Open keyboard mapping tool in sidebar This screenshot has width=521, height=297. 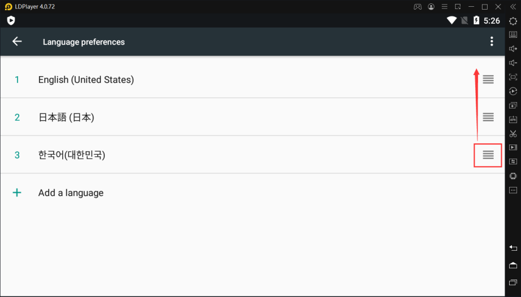point(513,34)
